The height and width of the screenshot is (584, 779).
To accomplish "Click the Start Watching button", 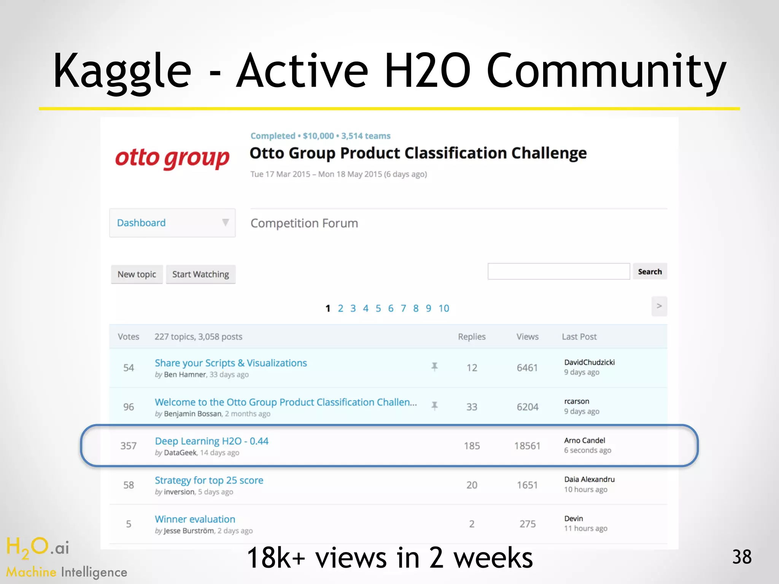I will pyautogui.click(x=200, y=274).
